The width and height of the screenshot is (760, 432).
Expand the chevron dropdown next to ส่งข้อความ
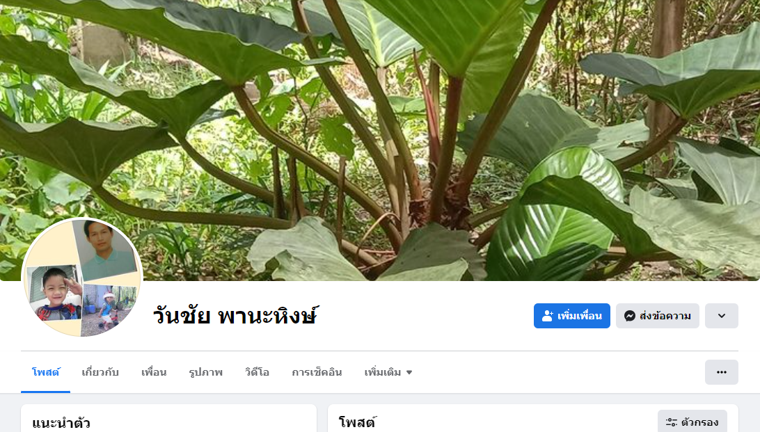click(721, 316)
